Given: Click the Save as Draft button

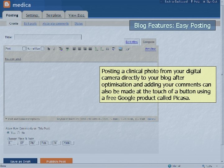Looking at the screenshot, I should [x=20, y=161].
